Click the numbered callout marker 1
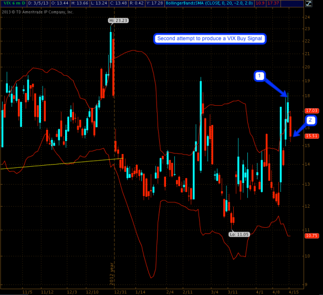The width and height of the screenshot is (323, 295). click(x=259, y=76)
